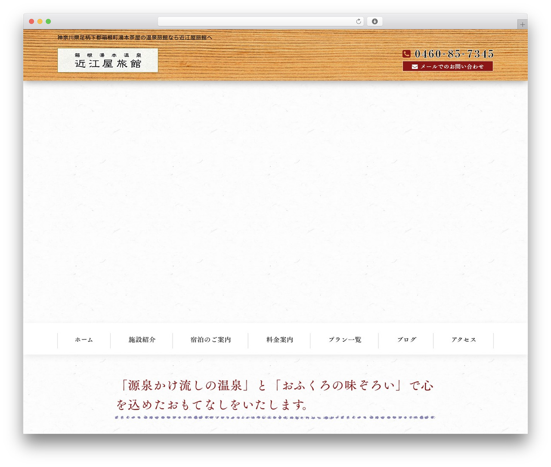The image size is (551, 467).
Task: Minimize the browser with yellow button
Action: (x=40, y=22)
